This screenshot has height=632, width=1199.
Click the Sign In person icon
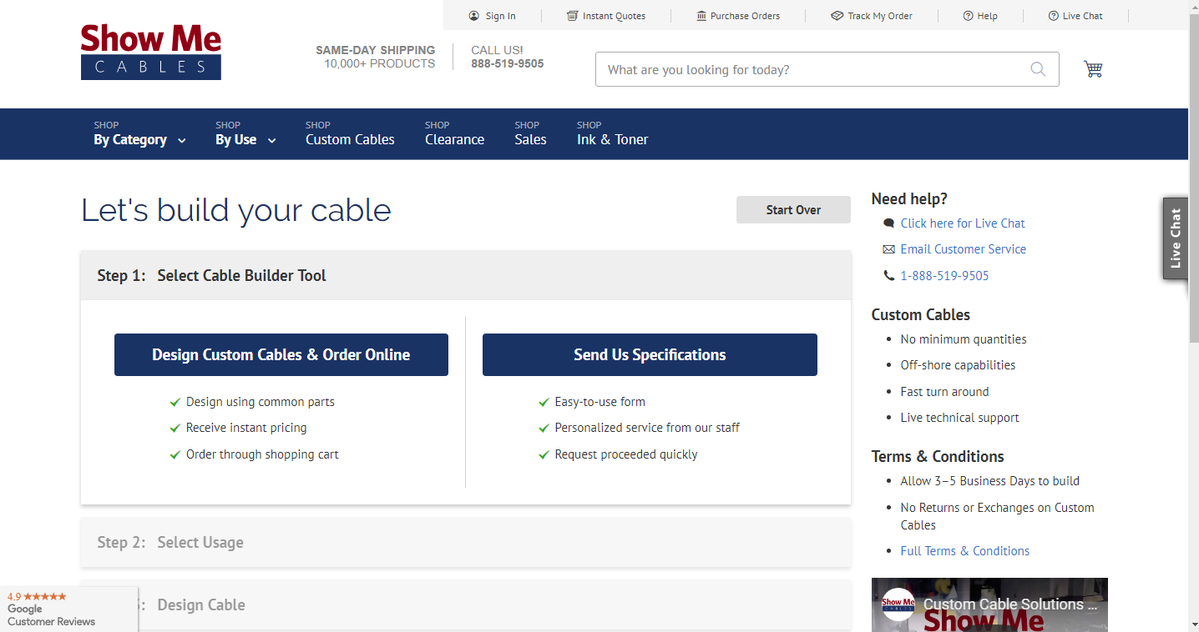click(474, 16)
